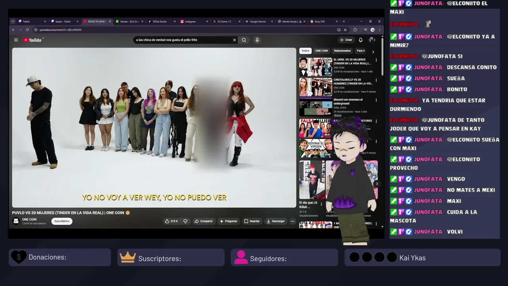Select the Todos filter chip
The height and width of the screenshot is (286, 508).
(x=305, y=51)
